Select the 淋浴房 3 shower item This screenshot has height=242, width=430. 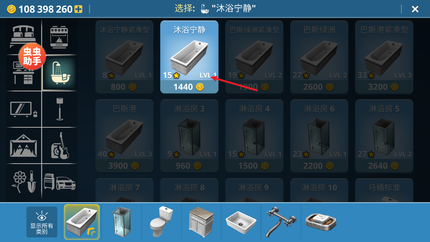[189, 136]
